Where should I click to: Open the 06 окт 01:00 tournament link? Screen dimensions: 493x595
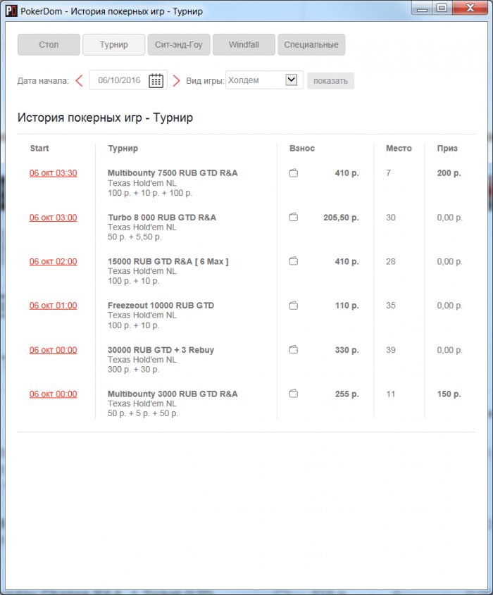coord(53,306)
